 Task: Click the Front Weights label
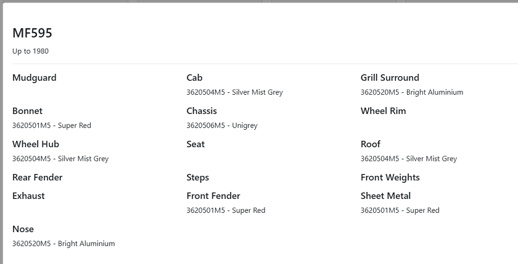390,177
